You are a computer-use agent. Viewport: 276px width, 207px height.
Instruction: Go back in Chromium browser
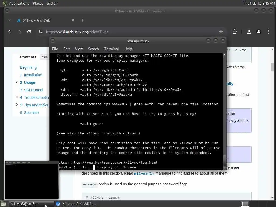(x=10, y=32)
